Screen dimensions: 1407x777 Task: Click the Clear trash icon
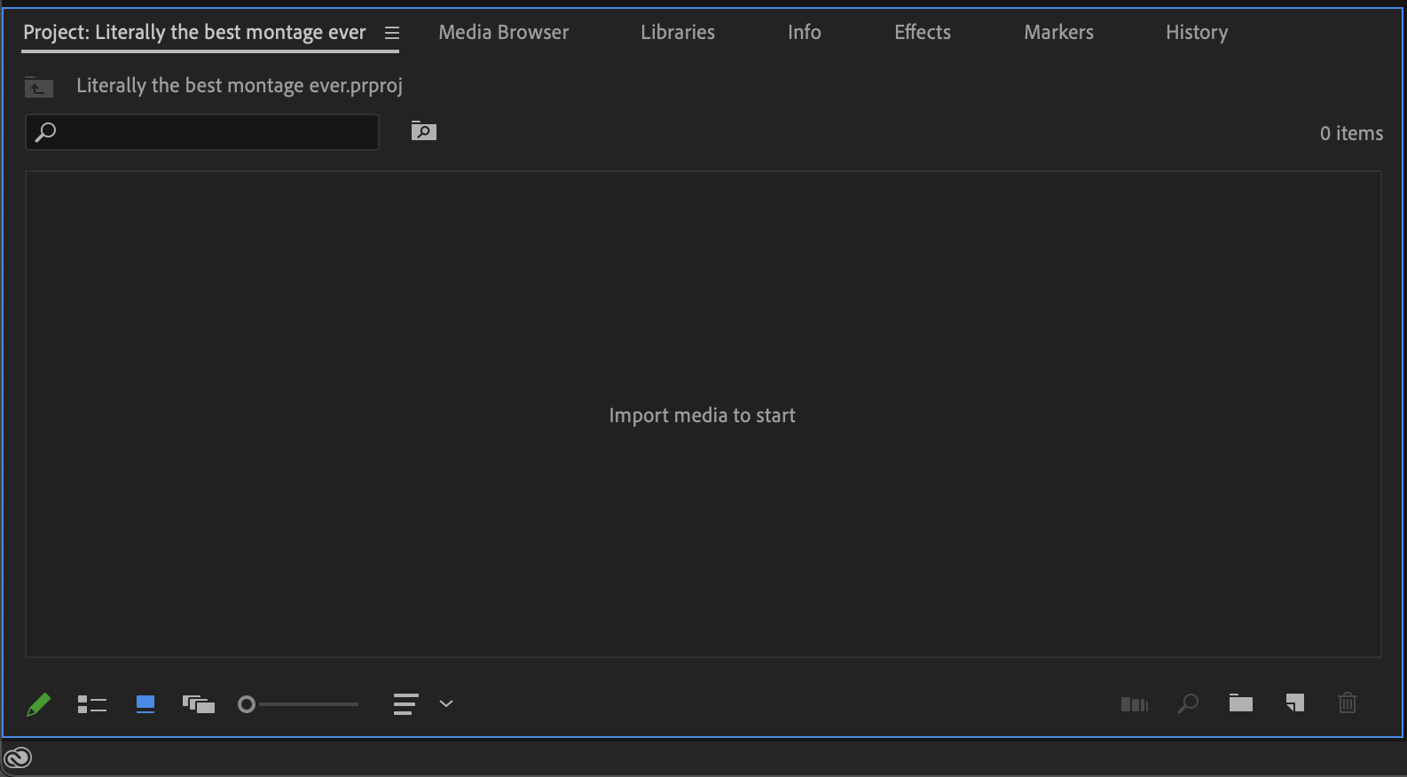(x=1348, y=703)
